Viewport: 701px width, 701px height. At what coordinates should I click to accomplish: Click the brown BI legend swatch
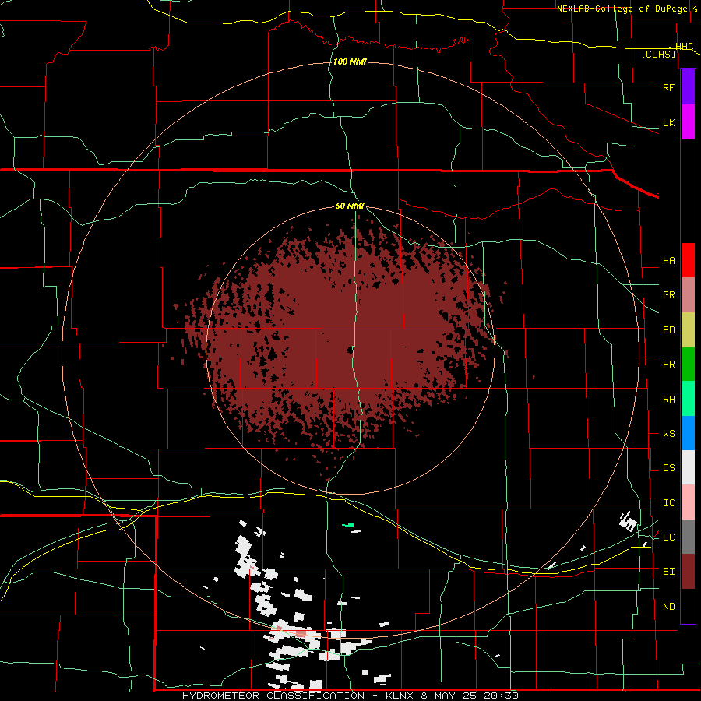[688, 572]
